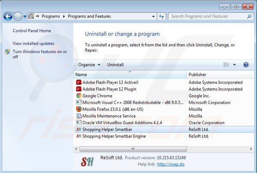Select Shopping Helper Smartbar Engine entry

coord(114,136)
